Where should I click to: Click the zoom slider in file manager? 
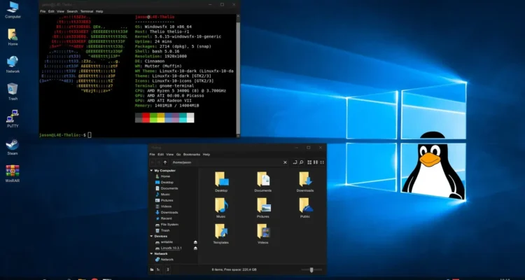click(x=311, y=269)
